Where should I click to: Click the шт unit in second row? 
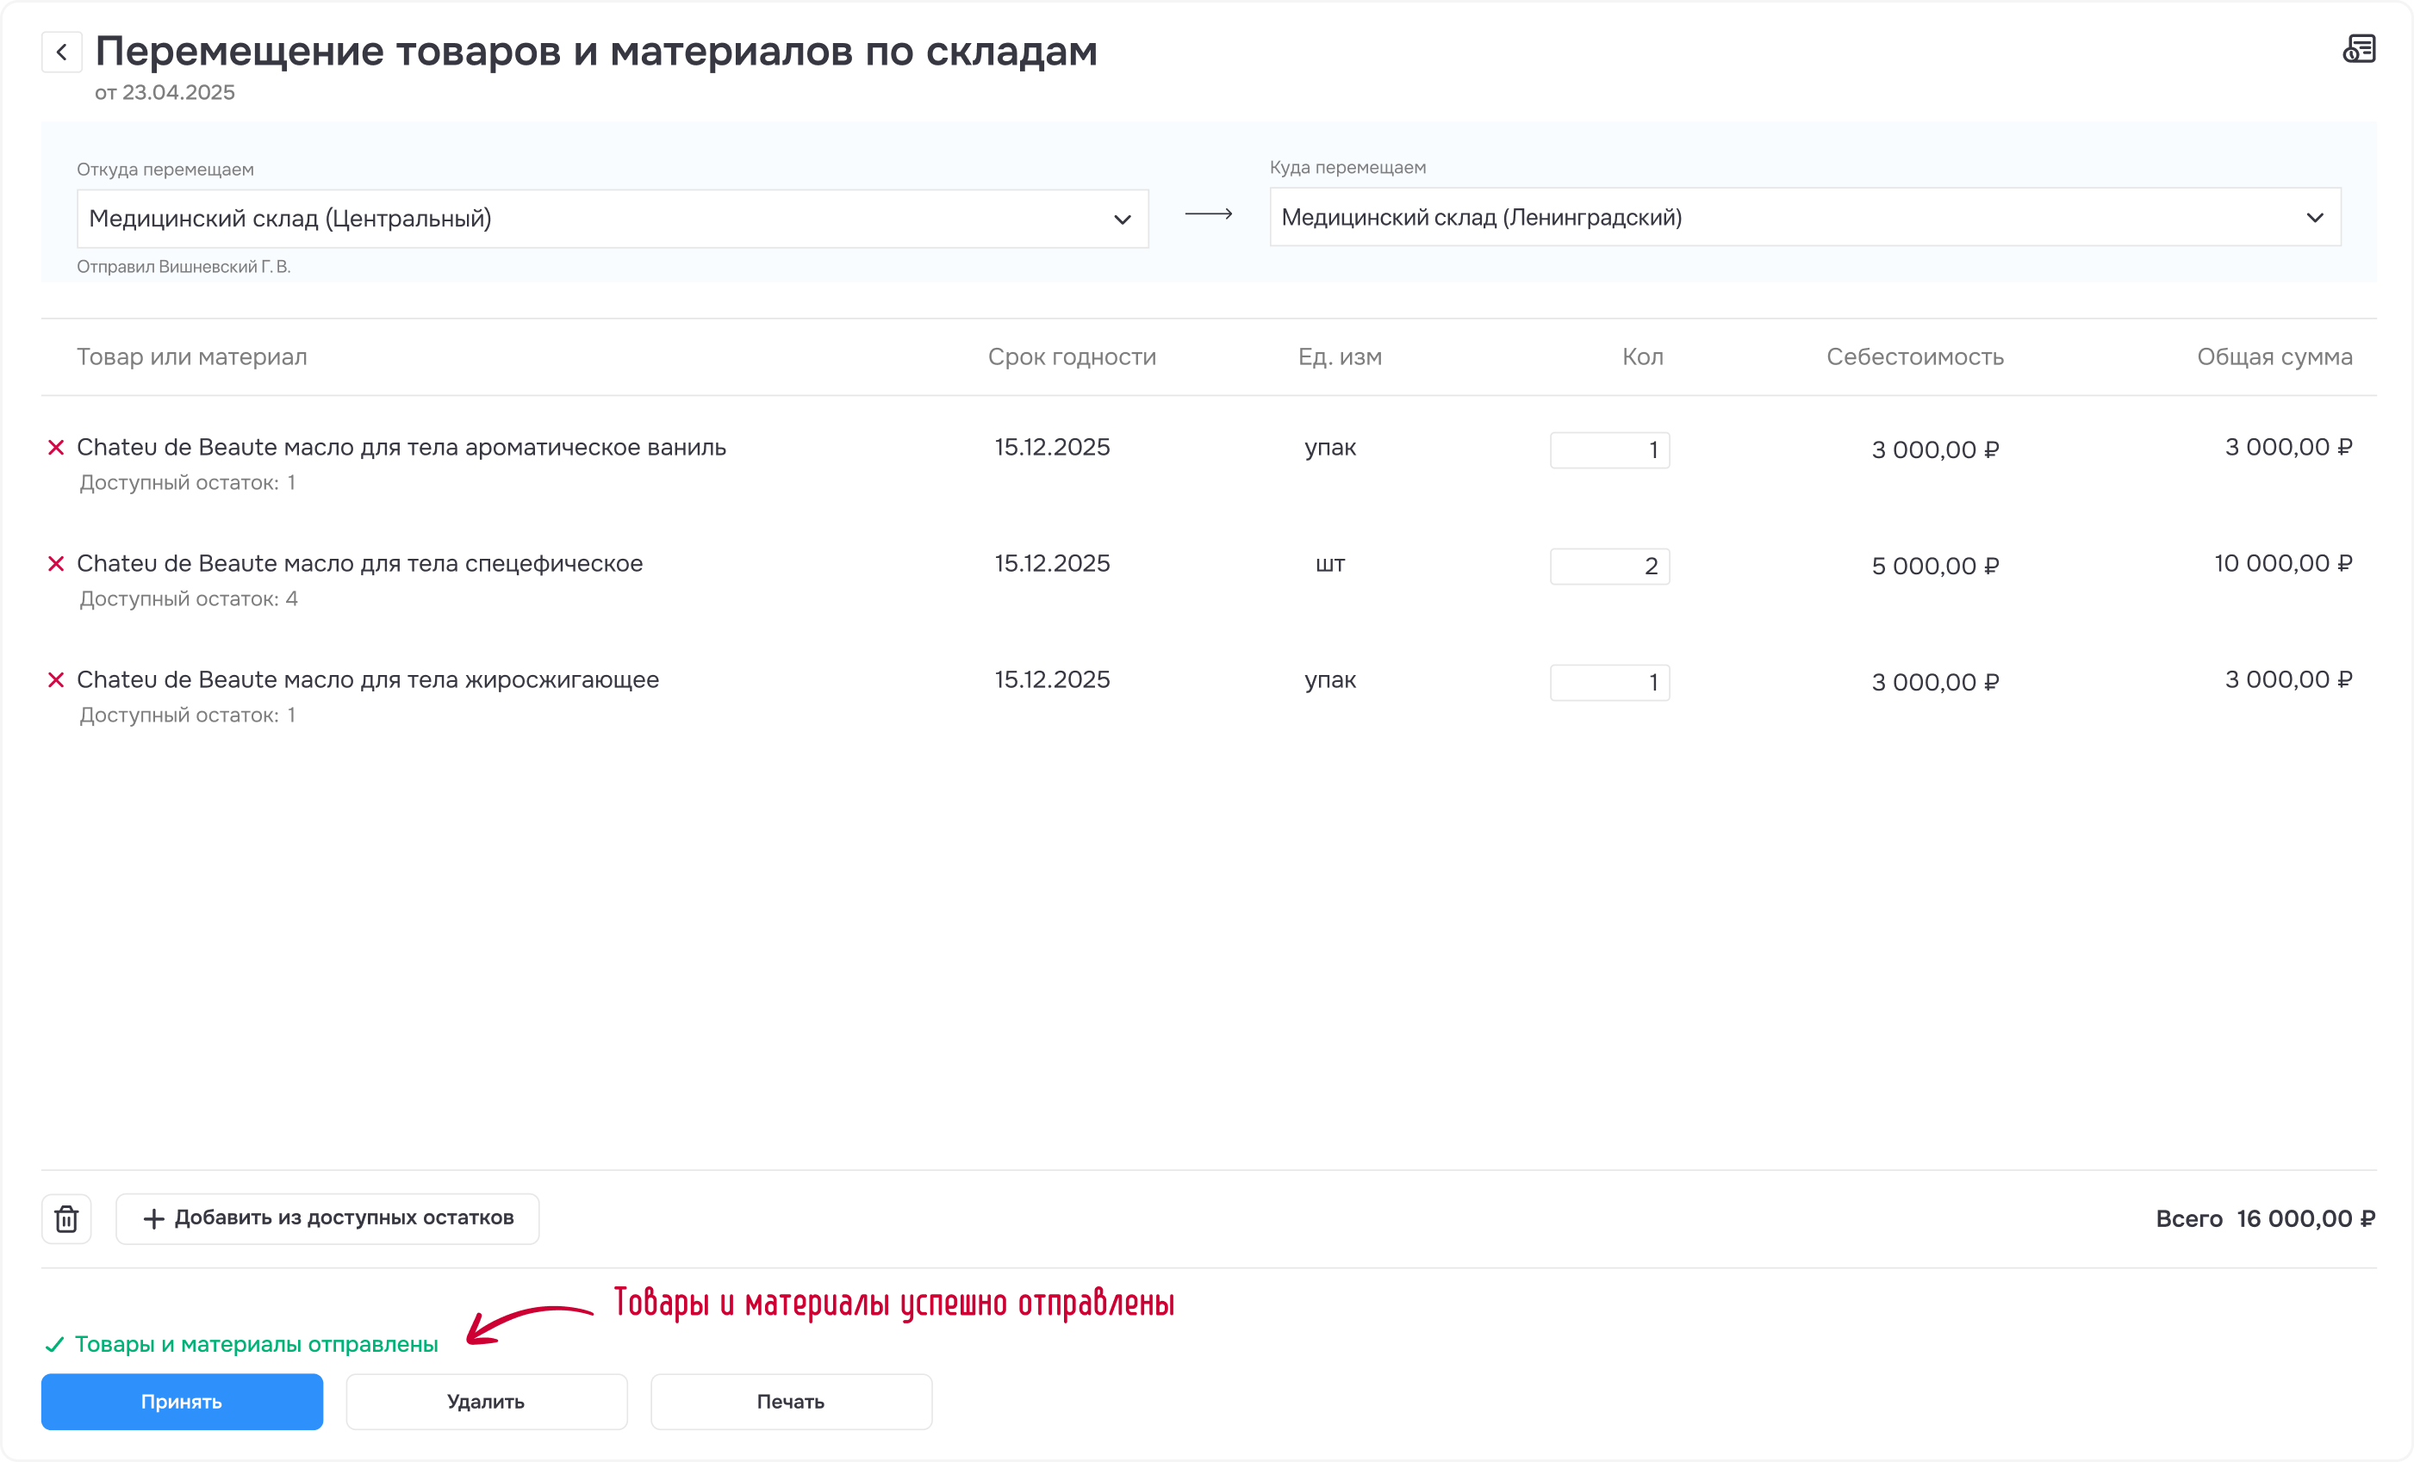[x=1330, y=564]
